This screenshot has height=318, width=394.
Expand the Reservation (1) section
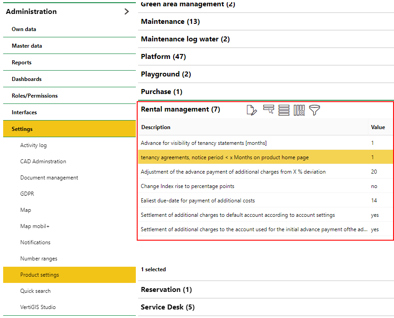[166, 290]
